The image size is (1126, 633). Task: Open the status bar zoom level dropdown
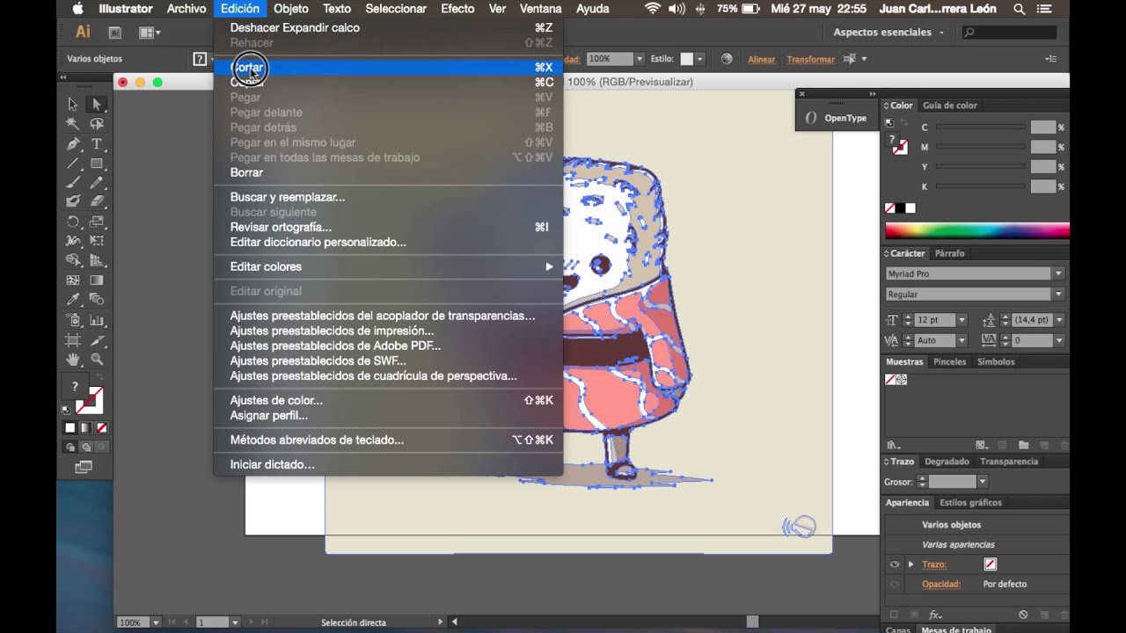(x=156, y=622)
